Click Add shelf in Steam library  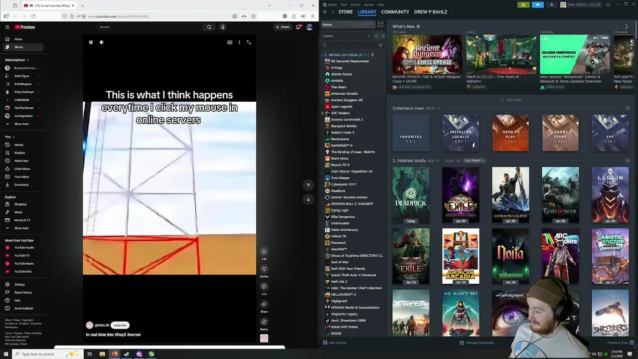click(511, 100)
